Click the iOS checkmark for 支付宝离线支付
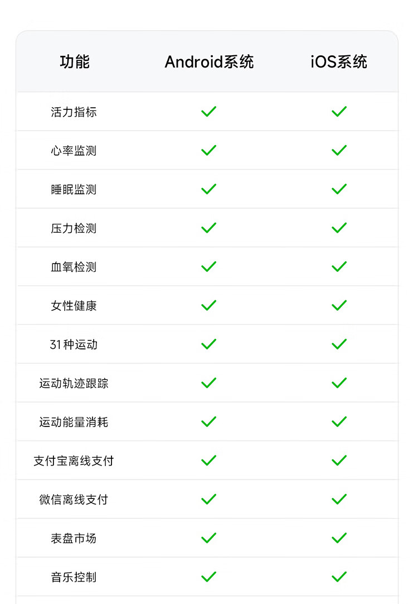 (339, 461)
